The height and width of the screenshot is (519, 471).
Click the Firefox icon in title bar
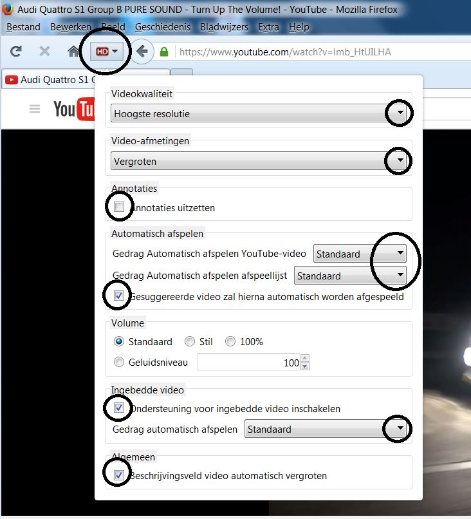[7, 9]
